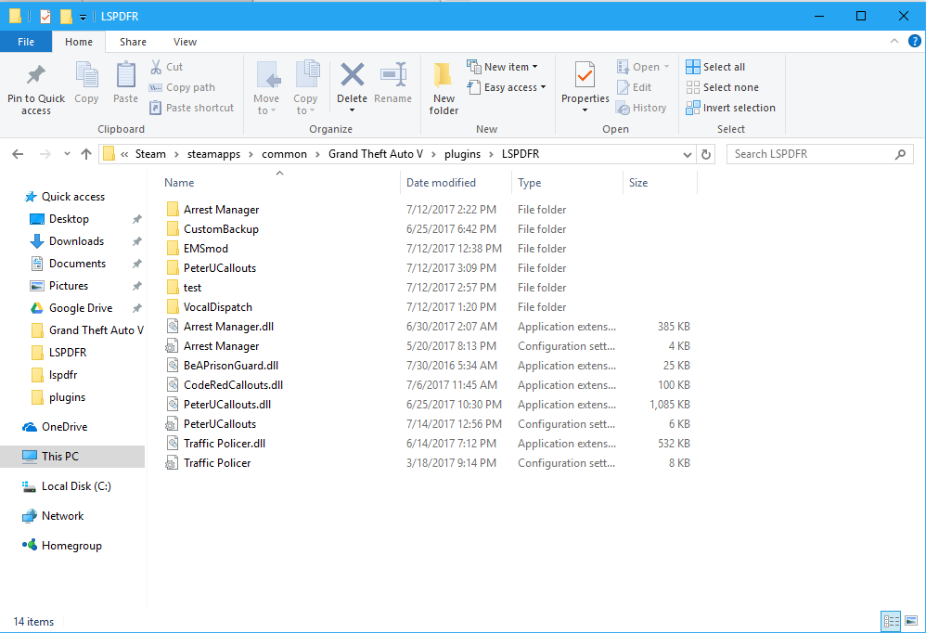The width and height of the screenshot is (926, 633).
Task: Switch to the Home ribbon tab
Action: tap(79, 42)
